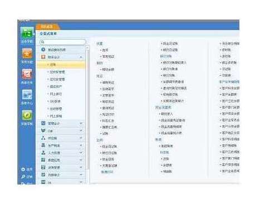265x209 pixels.
Task: Click the gear options icon at the sidebar bottom
Action: [23, 169]
